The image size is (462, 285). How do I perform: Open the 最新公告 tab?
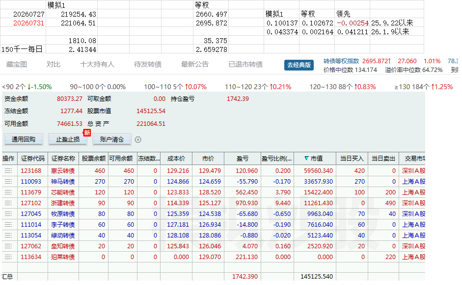coord(195,64)
